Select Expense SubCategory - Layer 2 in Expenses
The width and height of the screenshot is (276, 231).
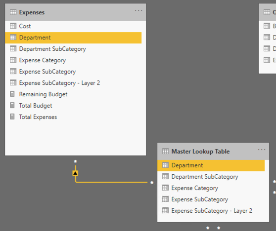(73, 83)
